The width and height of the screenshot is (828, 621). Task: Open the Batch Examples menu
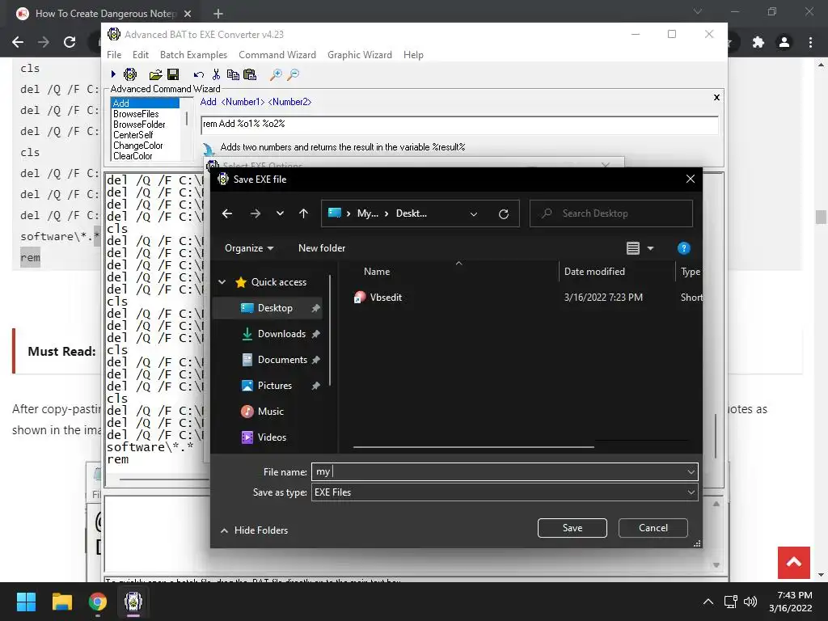(193, 55)
